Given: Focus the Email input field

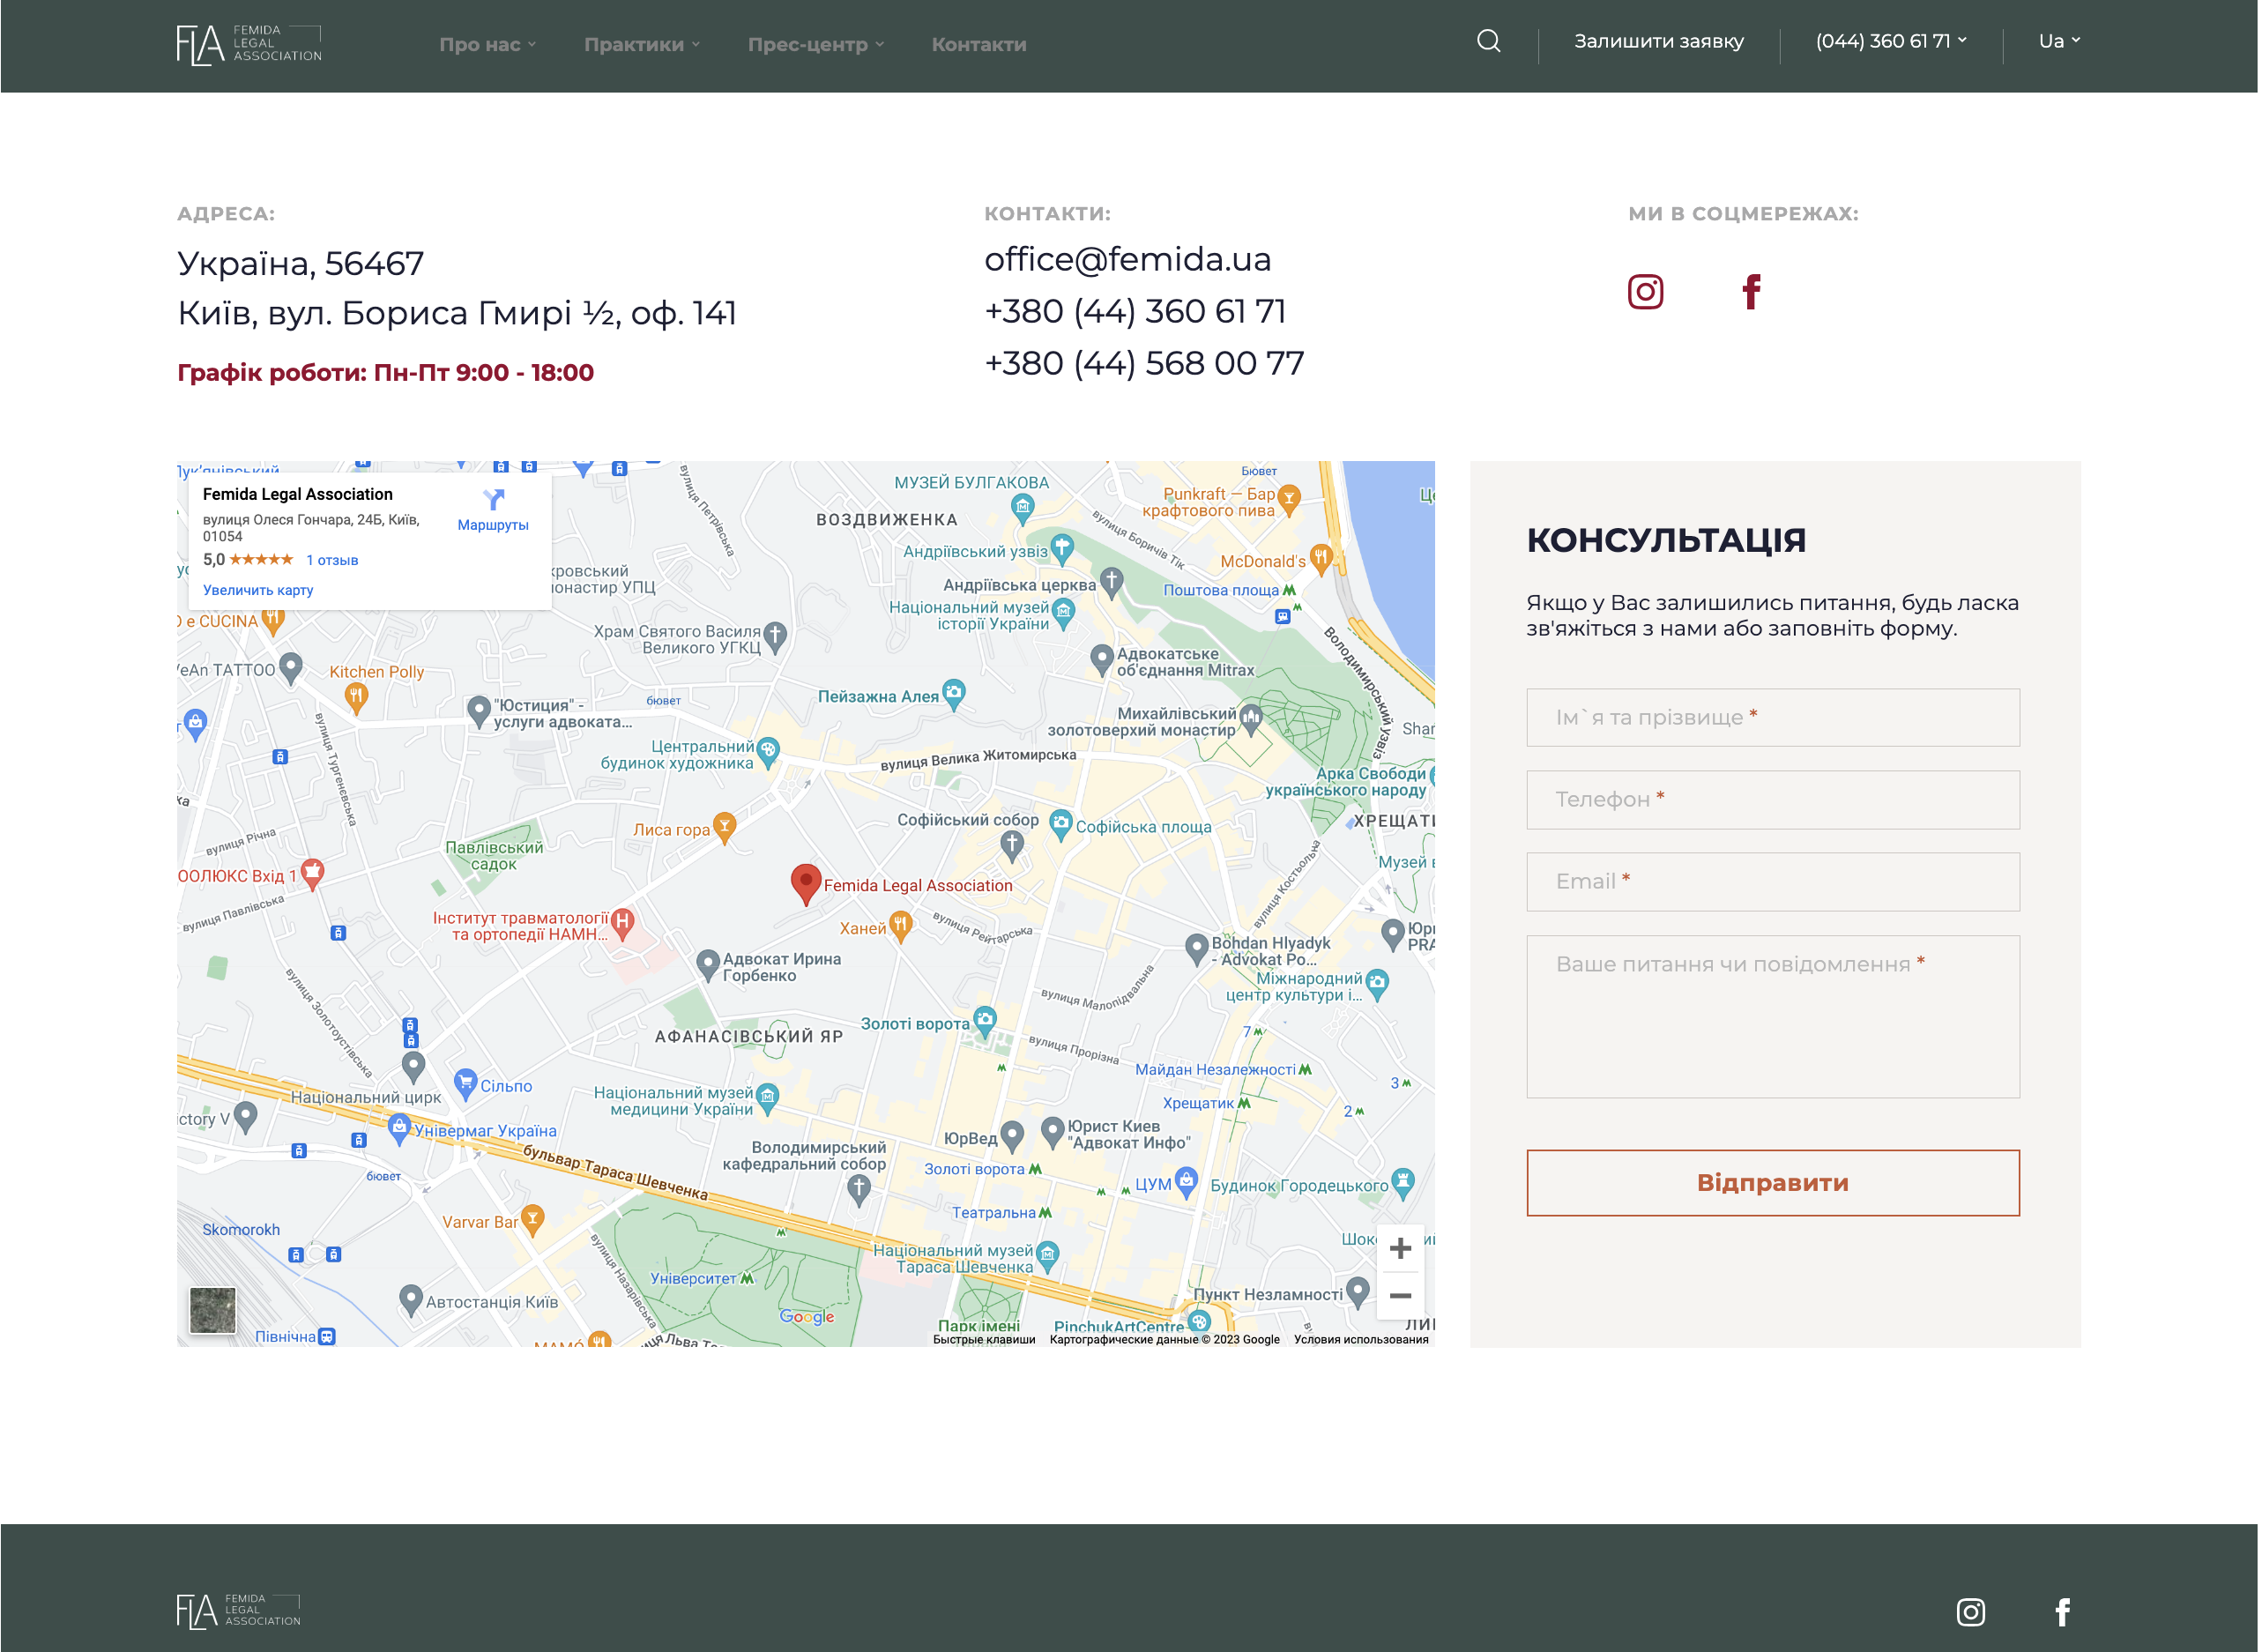Looking at the screenshot, I should [x=1774, y=882].
